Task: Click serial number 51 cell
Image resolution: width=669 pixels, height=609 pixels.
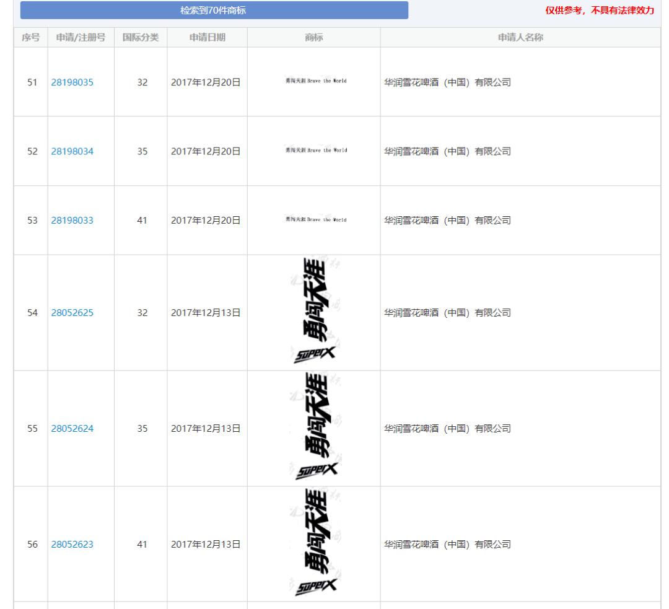Action: [32, 82]
